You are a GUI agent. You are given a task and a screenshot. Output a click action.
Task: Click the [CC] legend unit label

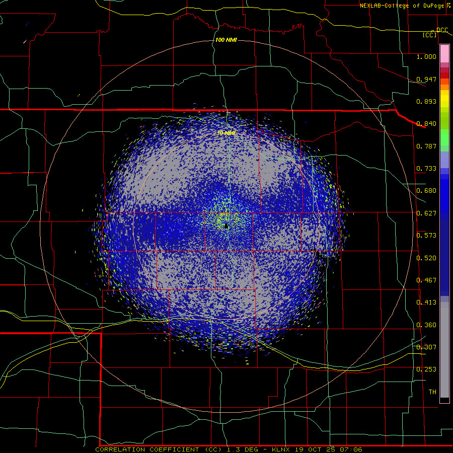(430, 35)
